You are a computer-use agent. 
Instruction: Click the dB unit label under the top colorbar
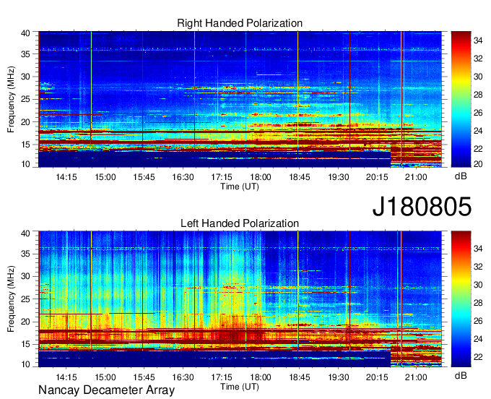[x=461, y=176]
